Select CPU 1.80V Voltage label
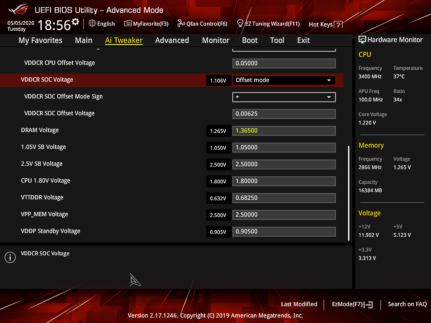This screenshot has width=431, height=323. coord(45,180)
